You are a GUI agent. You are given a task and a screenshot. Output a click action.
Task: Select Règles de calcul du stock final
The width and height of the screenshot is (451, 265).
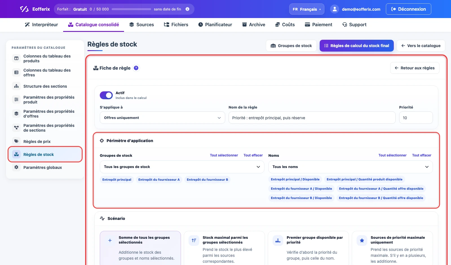(x=357, y=46)
